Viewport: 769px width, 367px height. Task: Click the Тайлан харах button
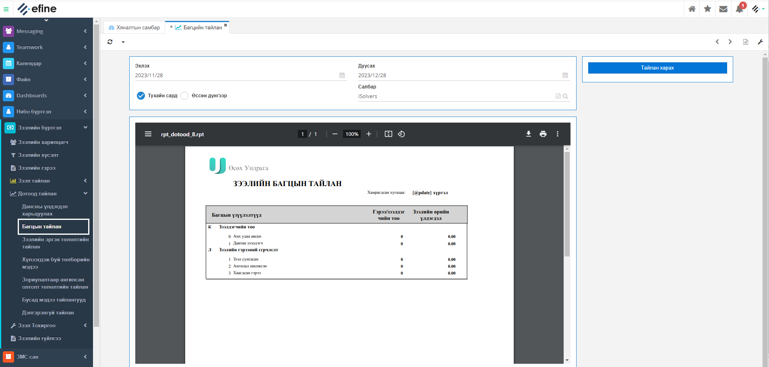pyautogui.click(x=657, y=68)
